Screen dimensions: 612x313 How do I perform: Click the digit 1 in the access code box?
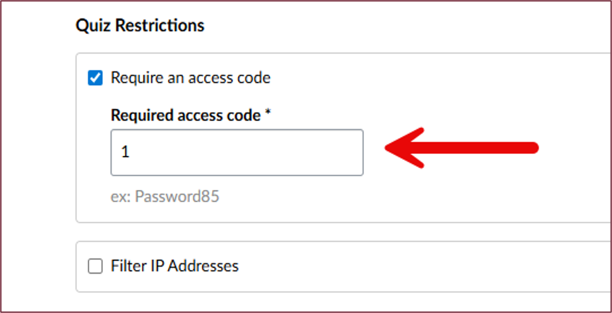pyautogui.click(x=125, y=152)
